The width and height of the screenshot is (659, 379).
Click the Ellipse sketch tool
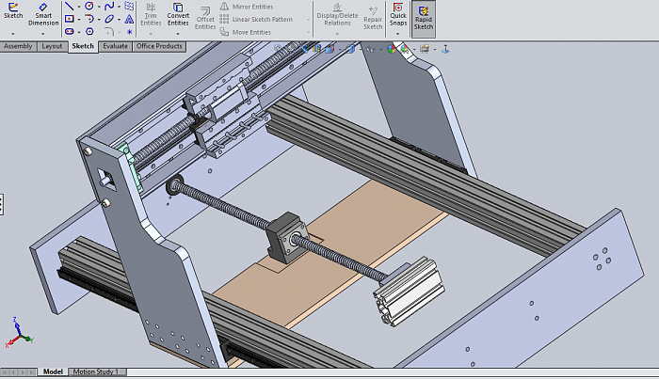[110, 19]
